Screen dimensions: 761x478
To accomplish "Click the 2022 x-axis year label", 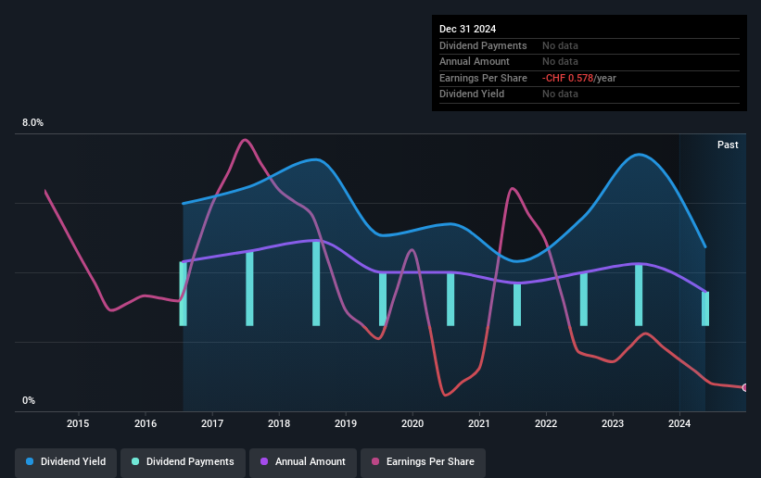I will coord(546,423).
